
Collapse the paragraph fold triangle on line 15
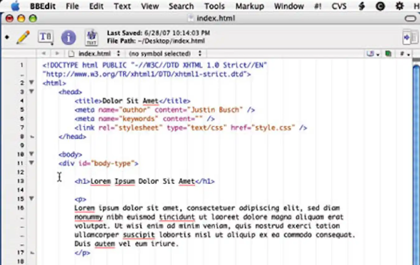pyautogui.click(x=31, y=198)
